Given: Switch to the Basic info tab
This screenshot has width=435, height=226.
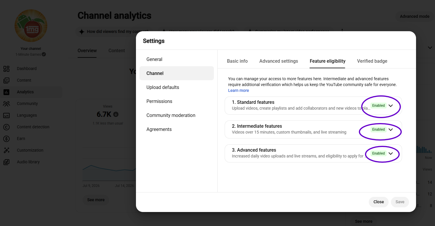Looking at the screenshot, I should pos(237,61).
